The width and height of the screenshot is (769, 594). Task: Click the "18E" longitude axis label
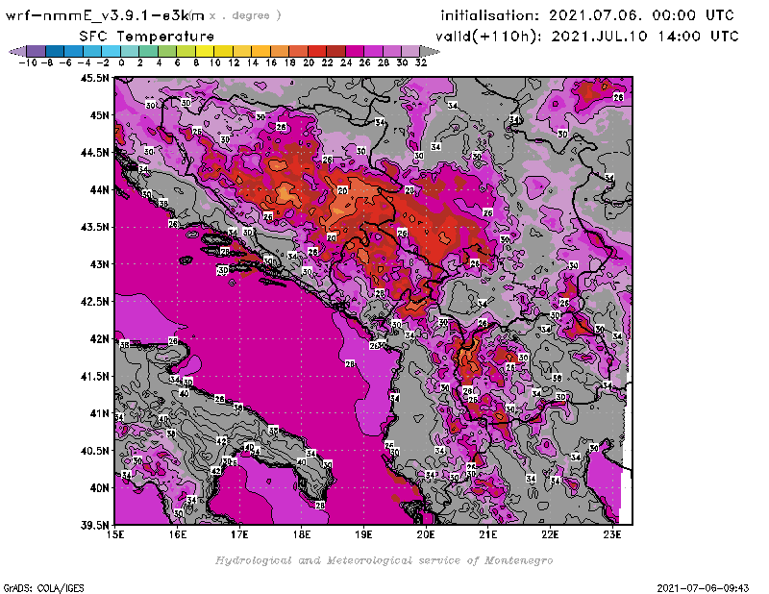pyautogui.click(x=302, y=534)
